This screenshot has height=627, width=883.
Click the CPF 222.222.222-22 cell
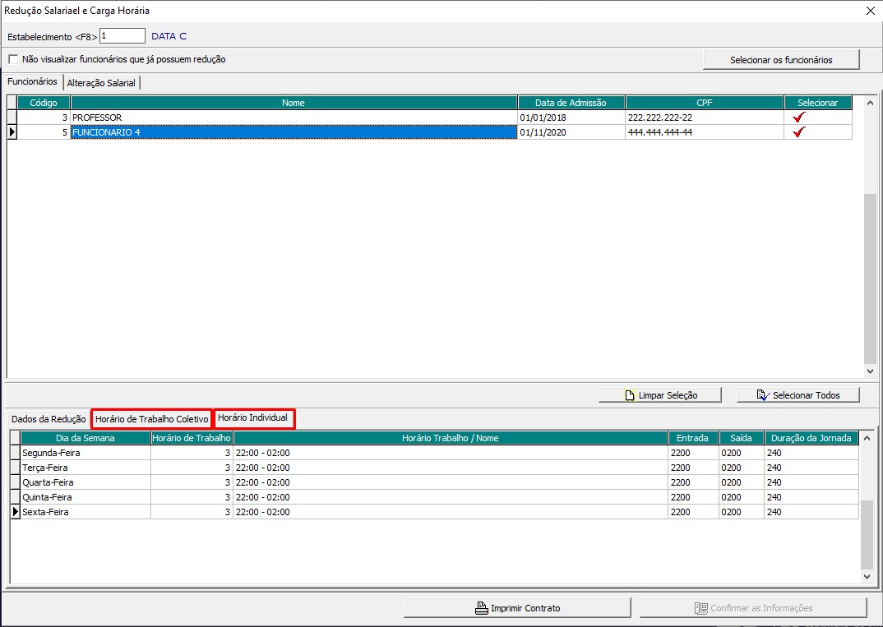coord(705,117)
